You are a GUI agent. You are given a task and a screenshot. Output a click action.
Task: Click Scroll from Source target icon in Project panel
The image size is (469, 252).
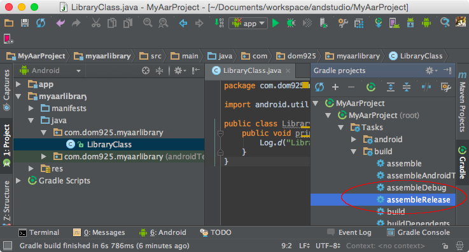click(x=146, y=70)
